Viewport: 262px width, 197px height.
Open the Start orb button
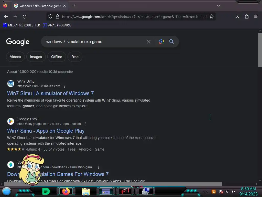[x=7, y=192]
